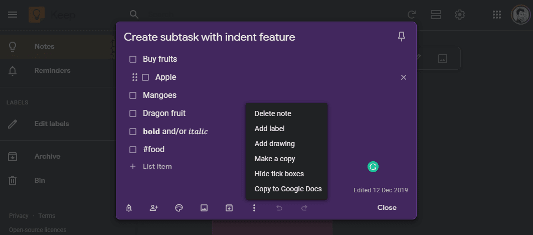The height and width of the screenshot is (235, 533).
Task: Close the note with the Close button
Action: (387, 208)
